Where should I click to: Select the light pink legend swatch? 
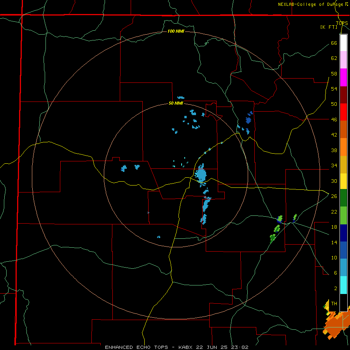[343, 60]
